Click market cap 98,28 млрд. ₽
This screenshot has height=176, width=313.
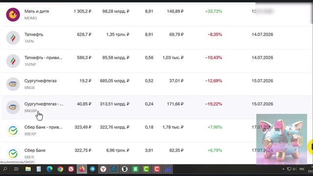pos(116,11)
